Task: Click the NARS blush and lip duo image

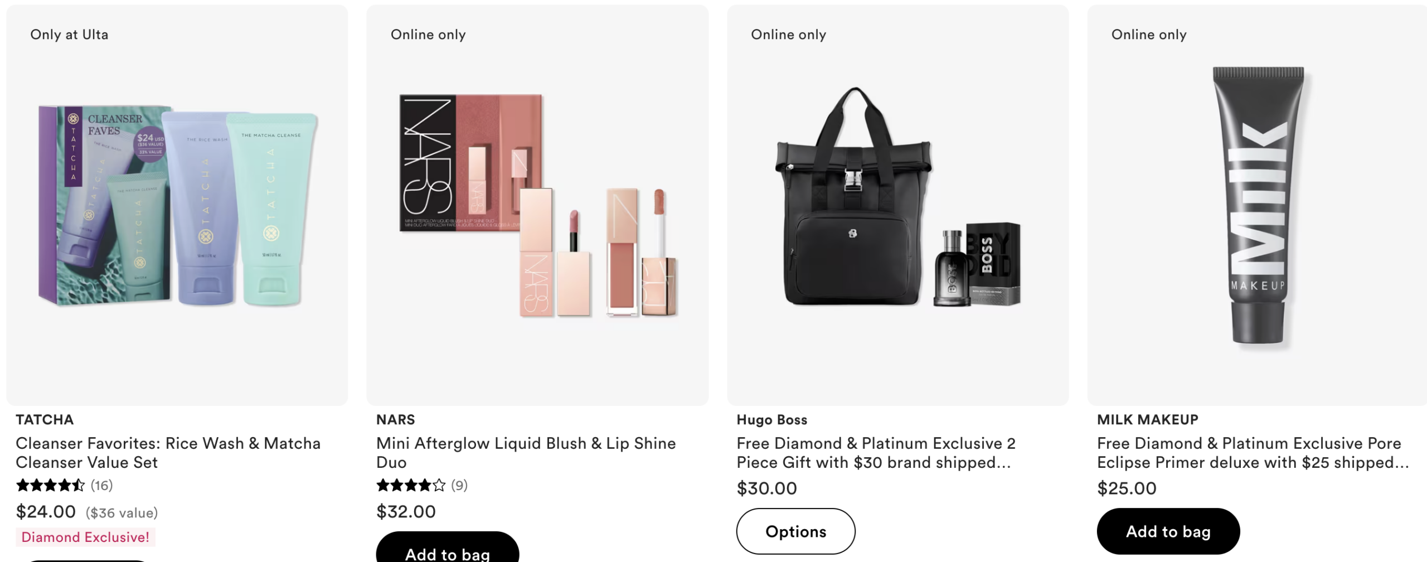Action: point(537,206)
